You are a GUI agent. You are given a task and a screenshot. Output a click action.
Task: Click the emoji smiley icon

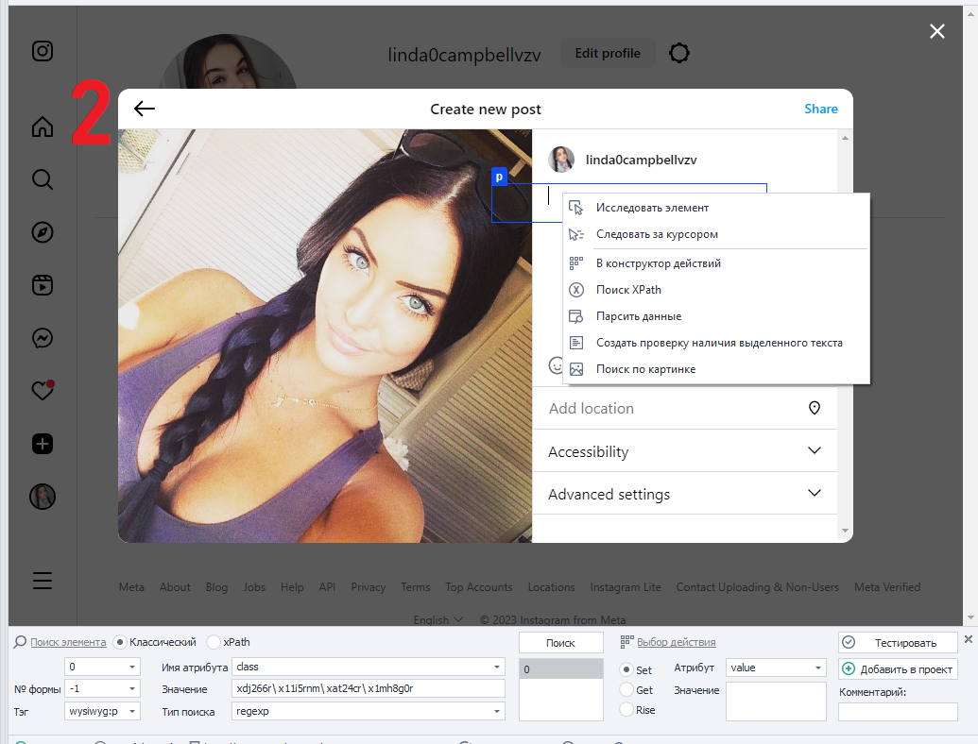[x=555, y=365]
